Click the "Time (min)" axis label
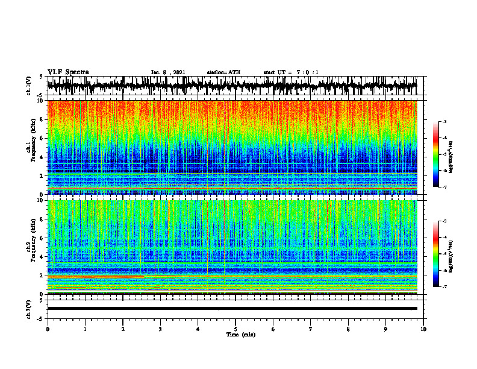 241,335
